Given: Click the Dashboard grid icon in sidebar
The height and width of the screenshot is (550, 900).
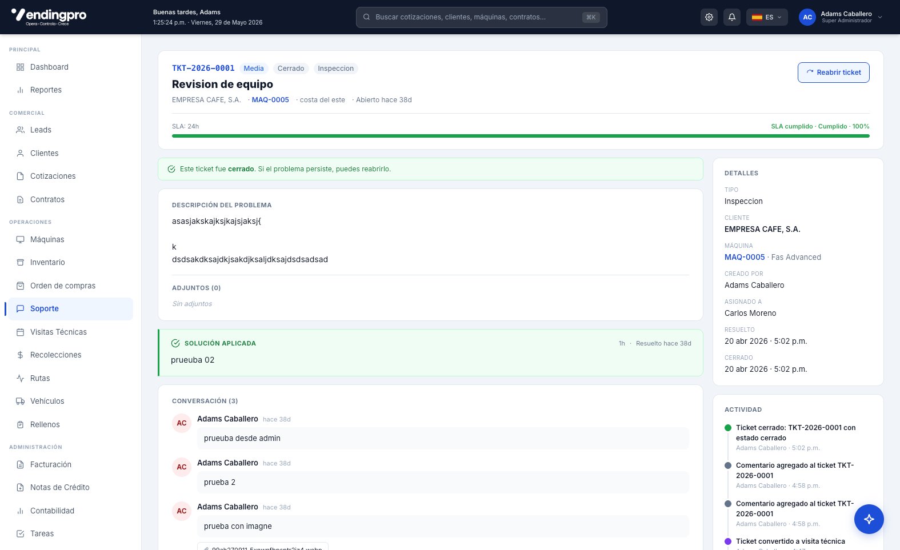Looking at the screenshot, I should tap(20, 67).
